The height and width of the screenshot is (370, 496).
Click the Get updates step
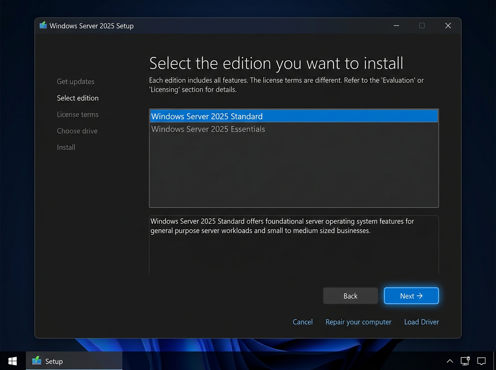click(x=76, y=81)
